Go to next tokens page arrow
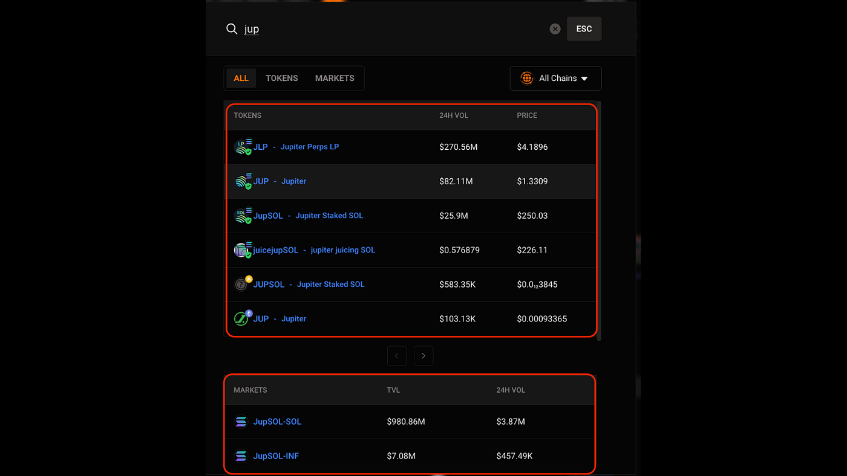 pos(423,356)
